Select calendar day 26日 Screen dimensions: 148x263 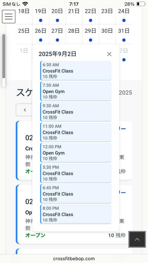click(41, 34)
